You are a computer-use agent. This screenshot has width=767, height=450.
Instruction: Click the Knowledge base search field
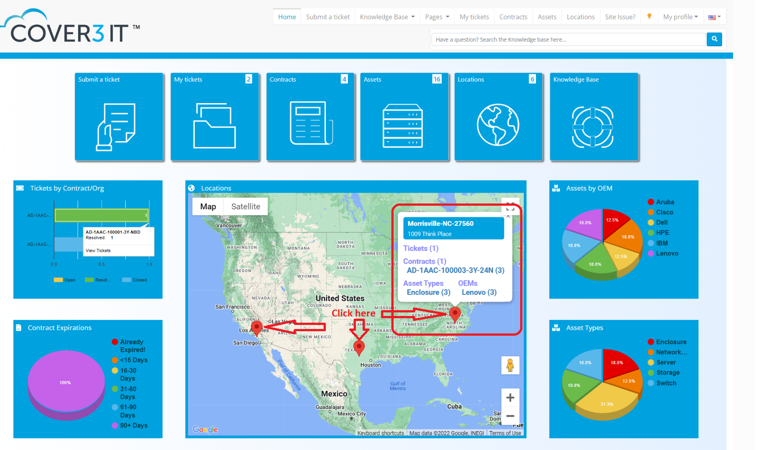pos(568,39)
